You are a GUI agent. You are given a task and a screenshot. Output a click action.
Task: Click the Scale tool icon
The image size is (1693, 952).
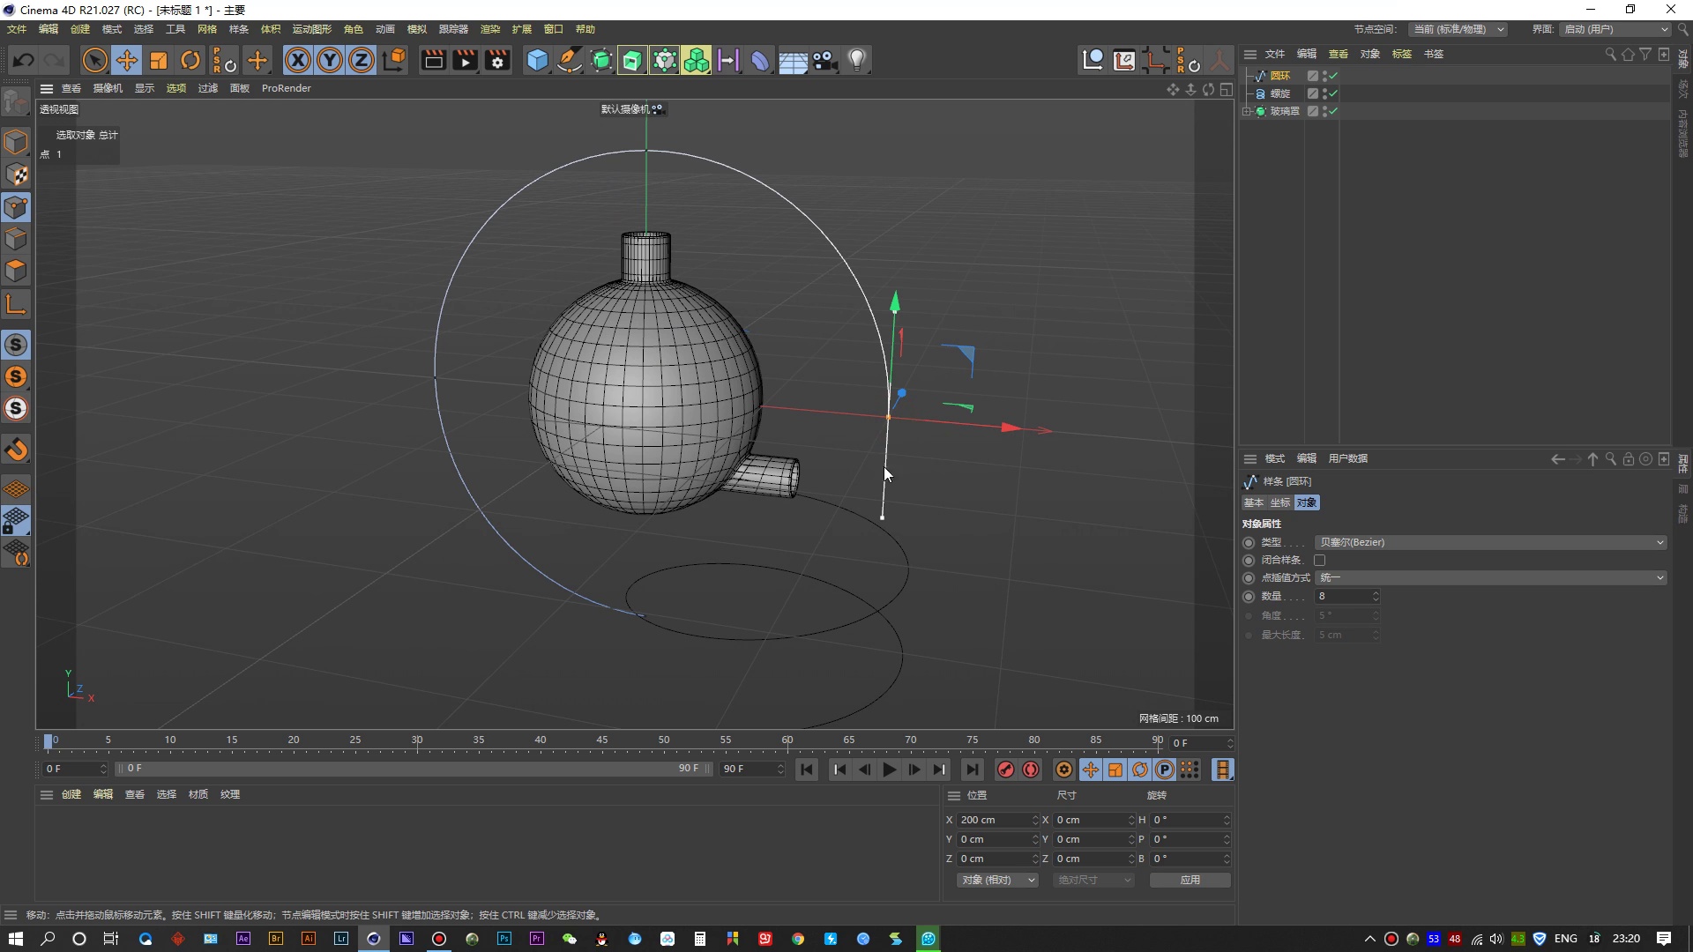point(159,60)
